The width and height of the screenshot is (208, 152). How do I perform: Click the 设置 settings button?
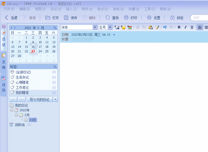154,18
